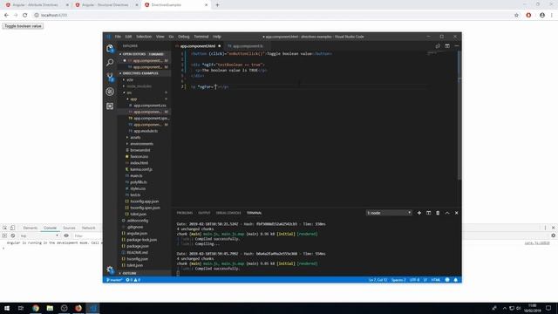Open DevTools settings gear
The height and width of the screenshot is (314, 558).
(553, 235)
